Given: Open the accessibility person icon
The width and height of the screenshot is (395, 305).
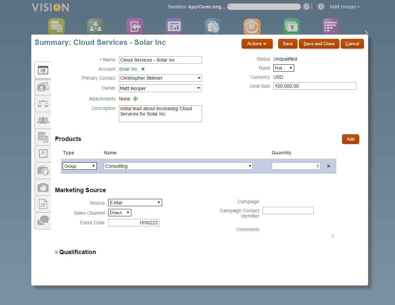Looking at the screenshot, I should tap(321, 7).
